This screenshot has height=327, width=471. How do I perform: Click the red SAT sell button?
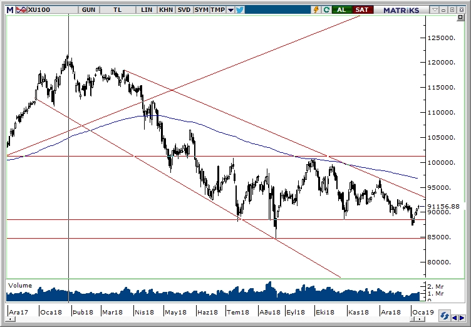pyautogui.click(x=362, y=10)
